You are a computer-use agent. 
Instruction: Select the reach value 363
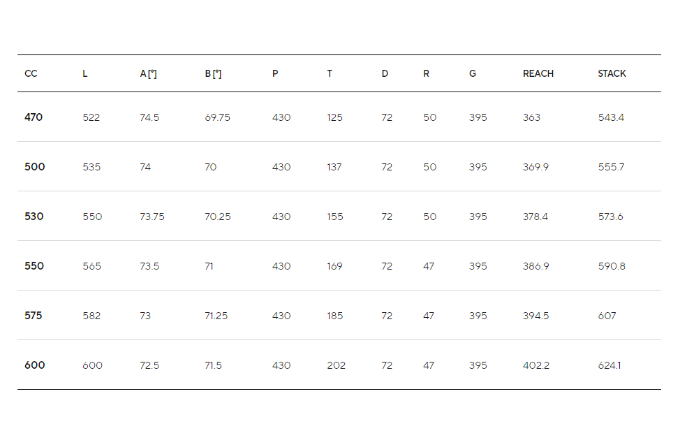[x=531, y=117]
